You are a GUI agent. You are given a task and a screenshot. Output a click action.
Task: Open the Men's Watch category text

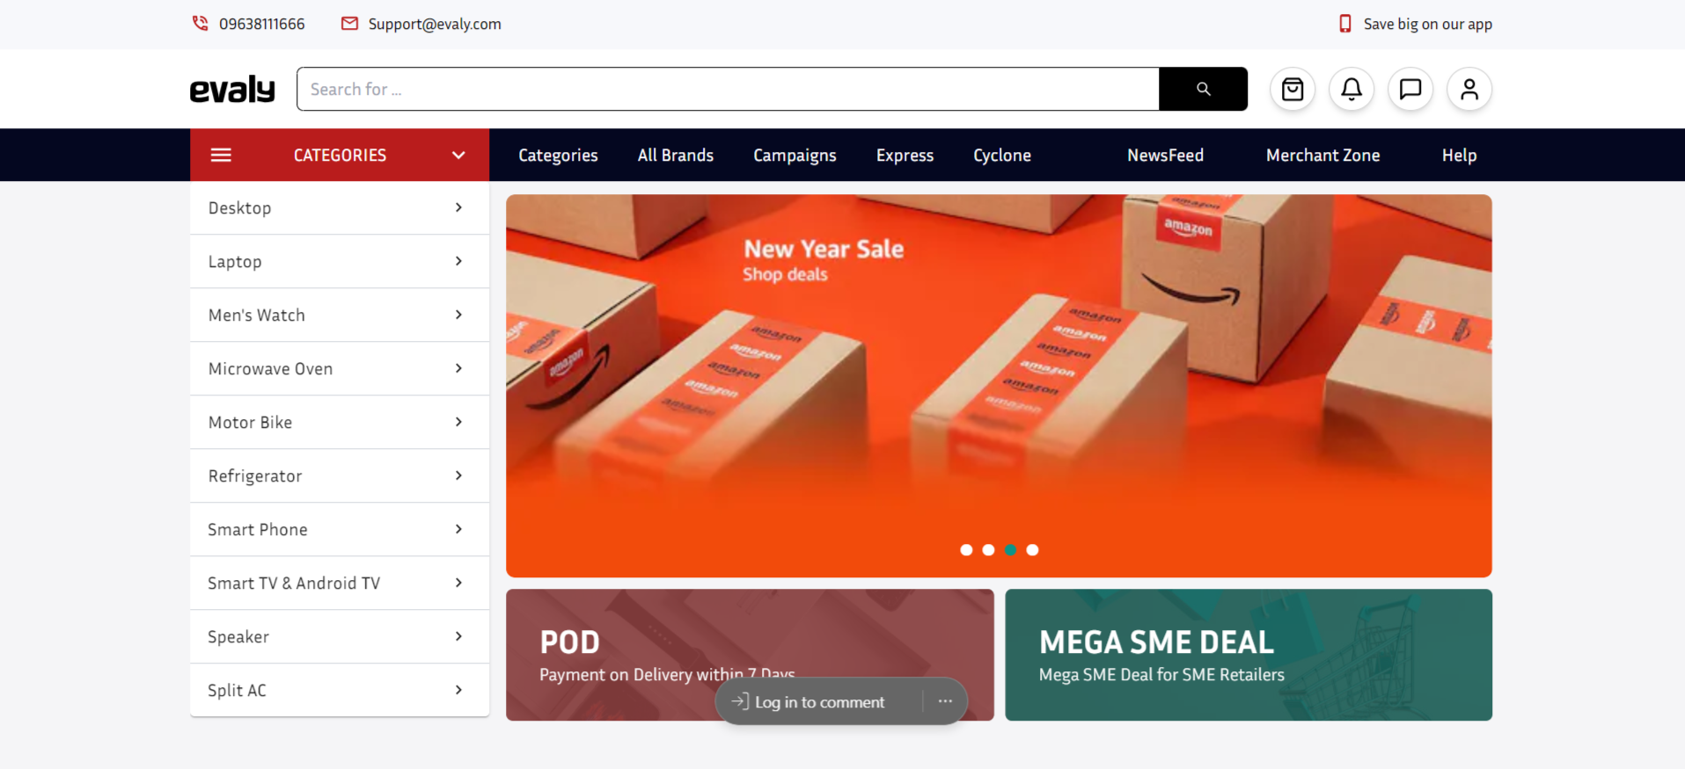256,315
